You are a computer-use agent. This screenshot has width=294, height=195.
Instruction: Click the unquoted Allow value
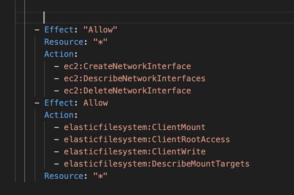tap(96, 103)
